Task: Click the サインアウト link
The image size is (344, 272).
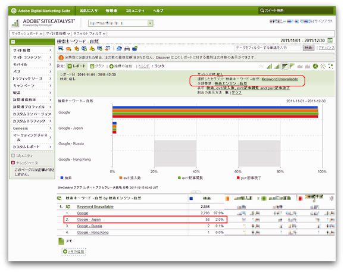Action: tap(324, 21)
